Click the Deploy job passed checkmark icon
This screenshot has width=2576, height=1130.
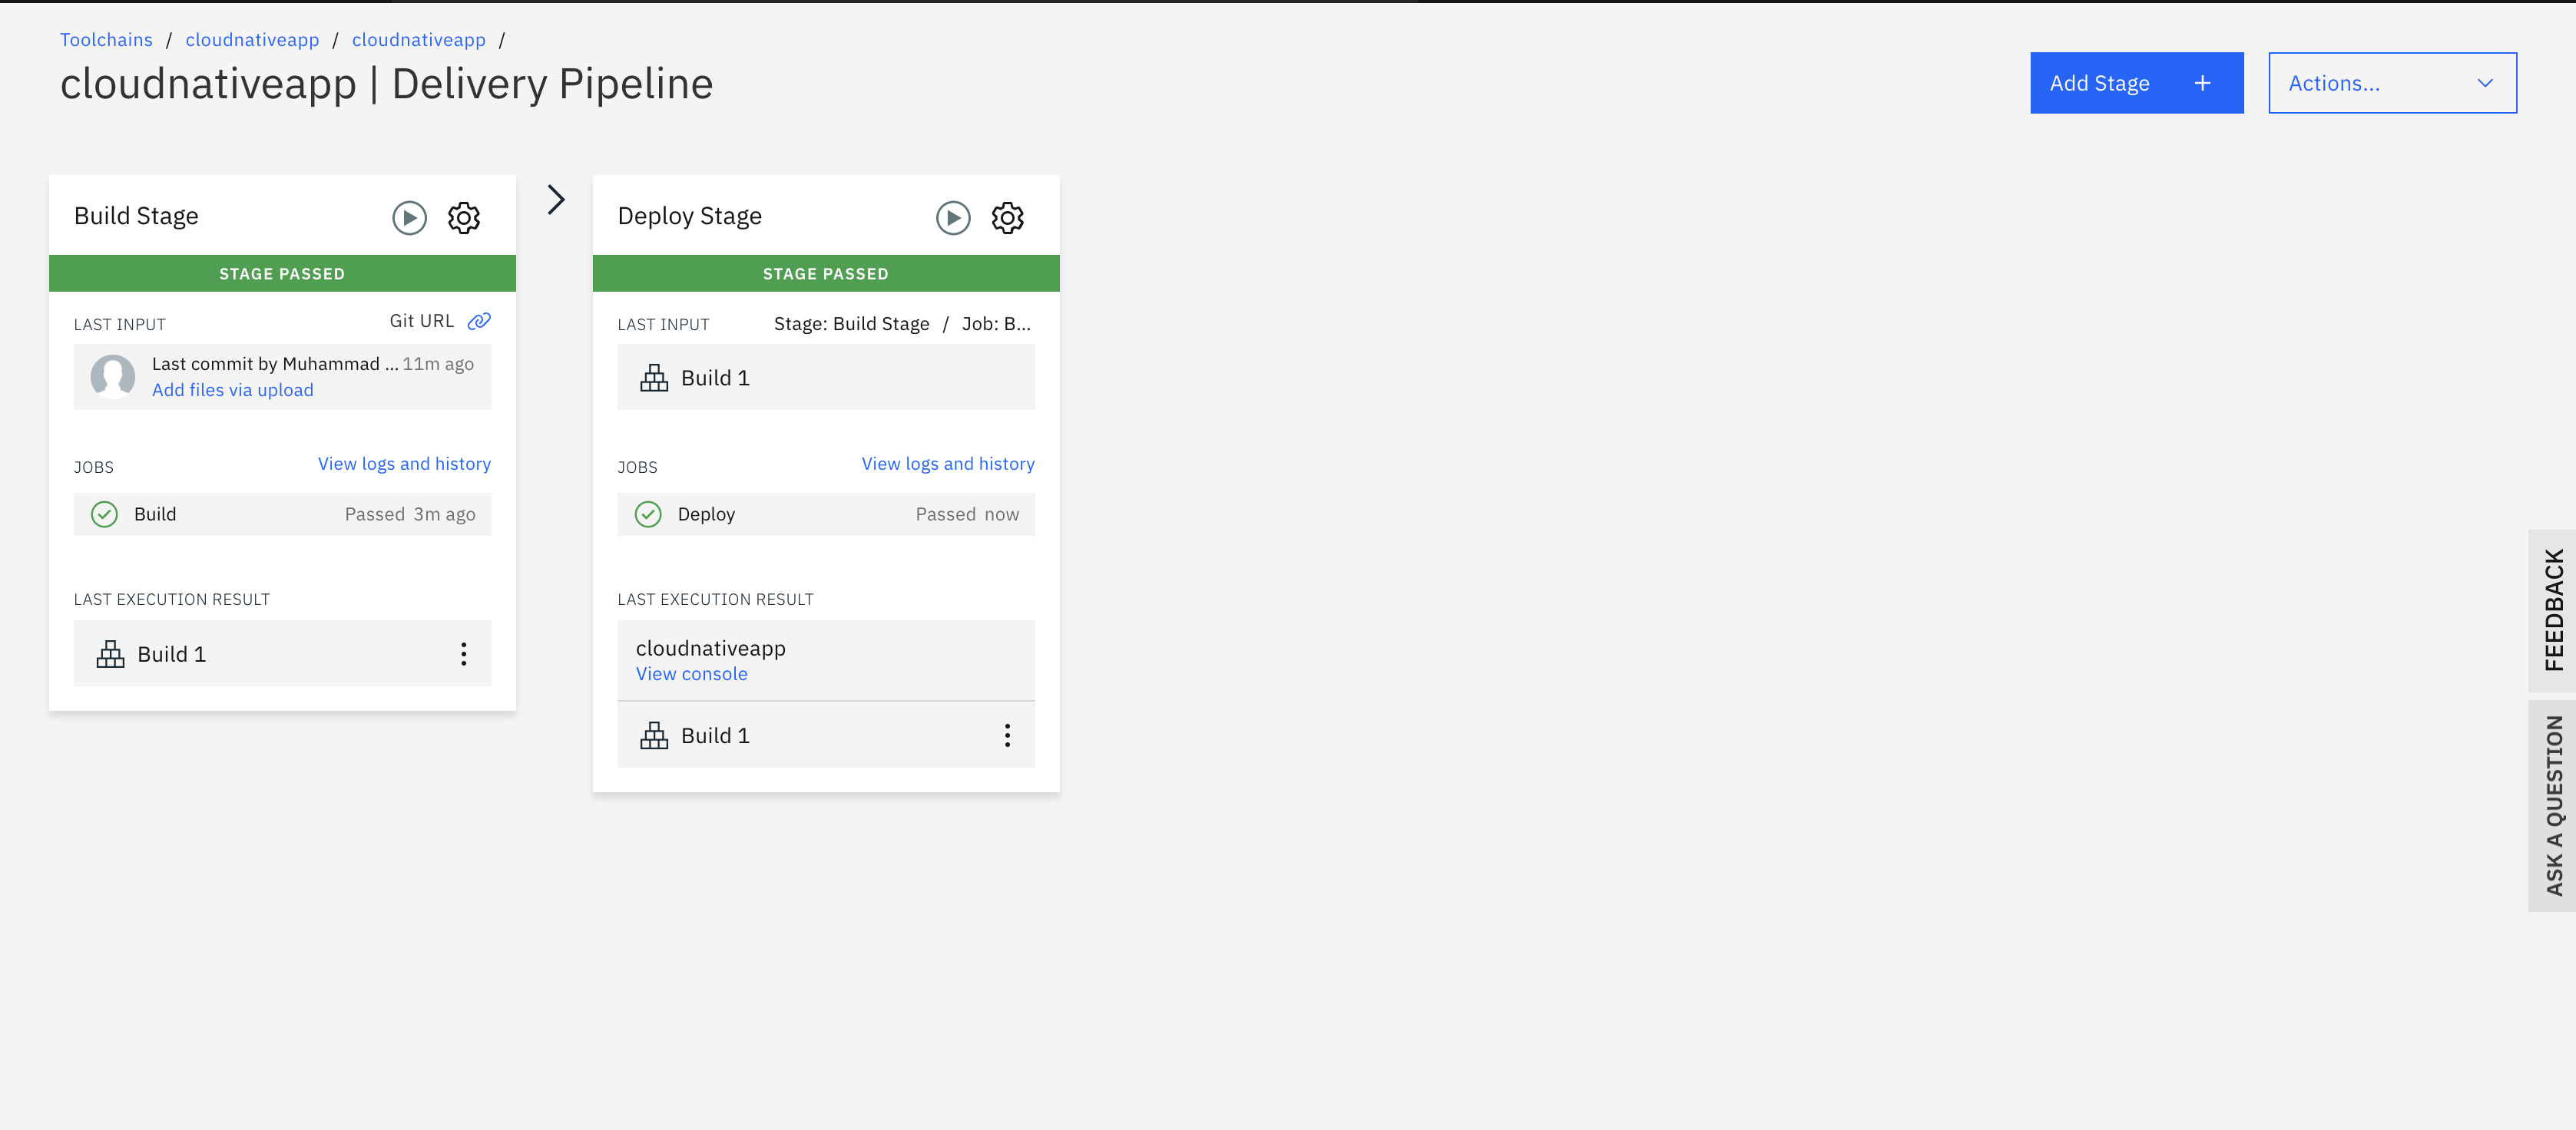click(x=648, y=514)
